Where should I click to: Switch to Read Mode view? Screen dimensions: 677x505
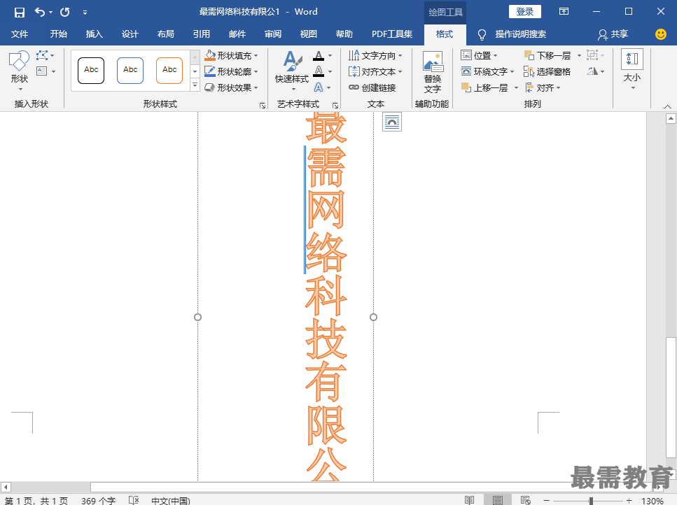click(x=469, y=500)
